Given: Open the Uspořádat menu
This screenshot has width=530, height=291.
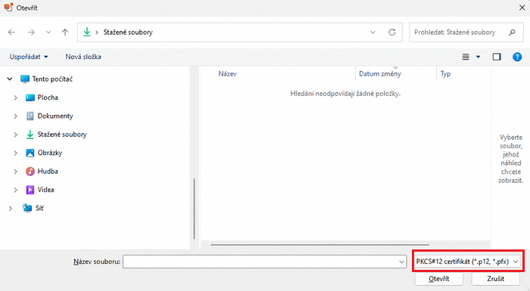Looking at the screenshot, I should (29, 57).
